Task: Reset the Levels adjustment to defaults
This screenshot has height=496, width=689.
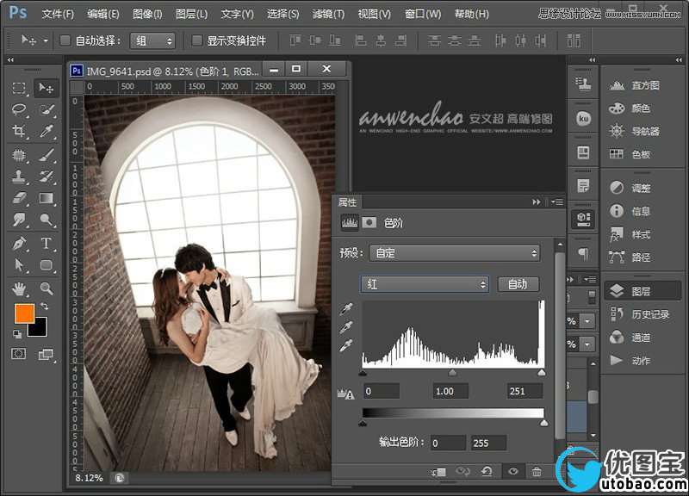Action: [487, 472]
